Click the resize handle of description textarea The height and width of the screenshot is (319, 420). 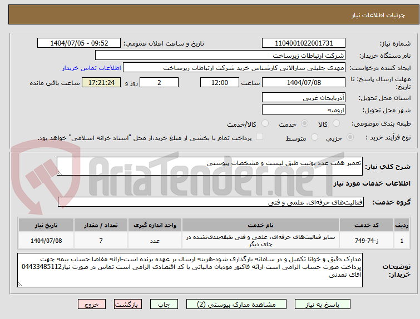pyautogui.click(x=60, y=173)
